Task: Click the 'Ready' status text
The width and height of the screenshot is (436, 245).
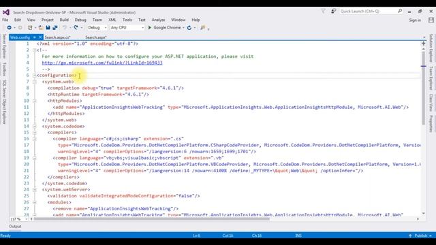Action: tap(5, 235)
